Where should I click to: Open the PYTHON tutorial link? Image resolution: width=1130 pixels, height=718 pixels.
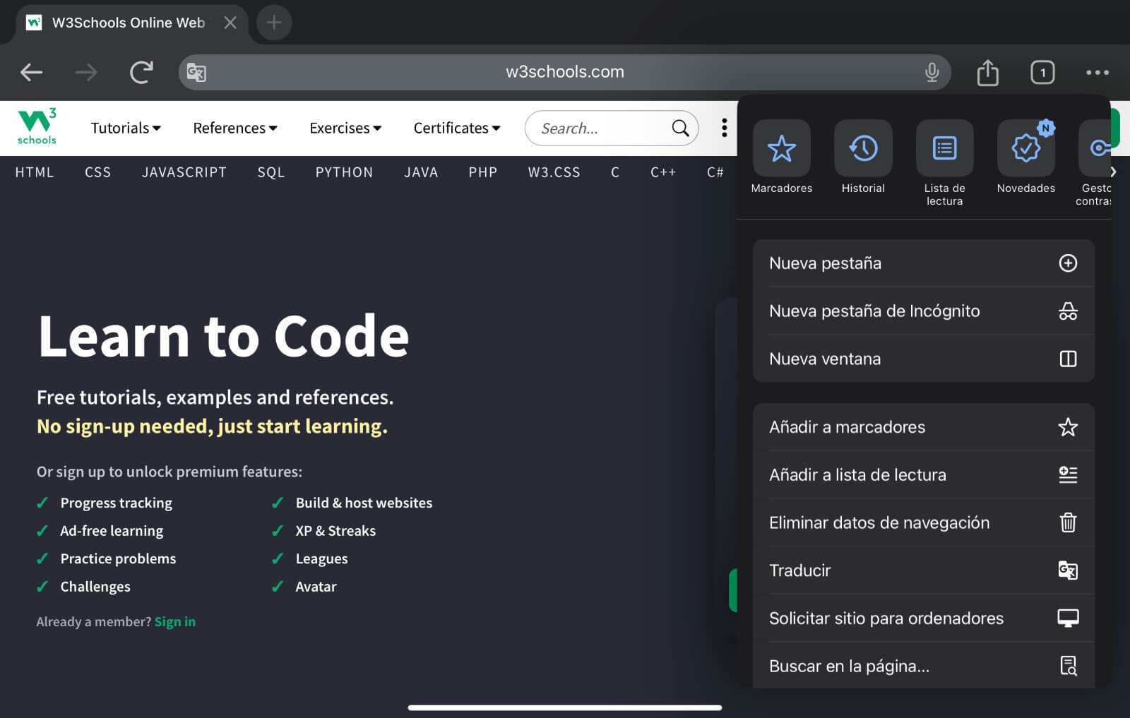[x=344, y=172]
